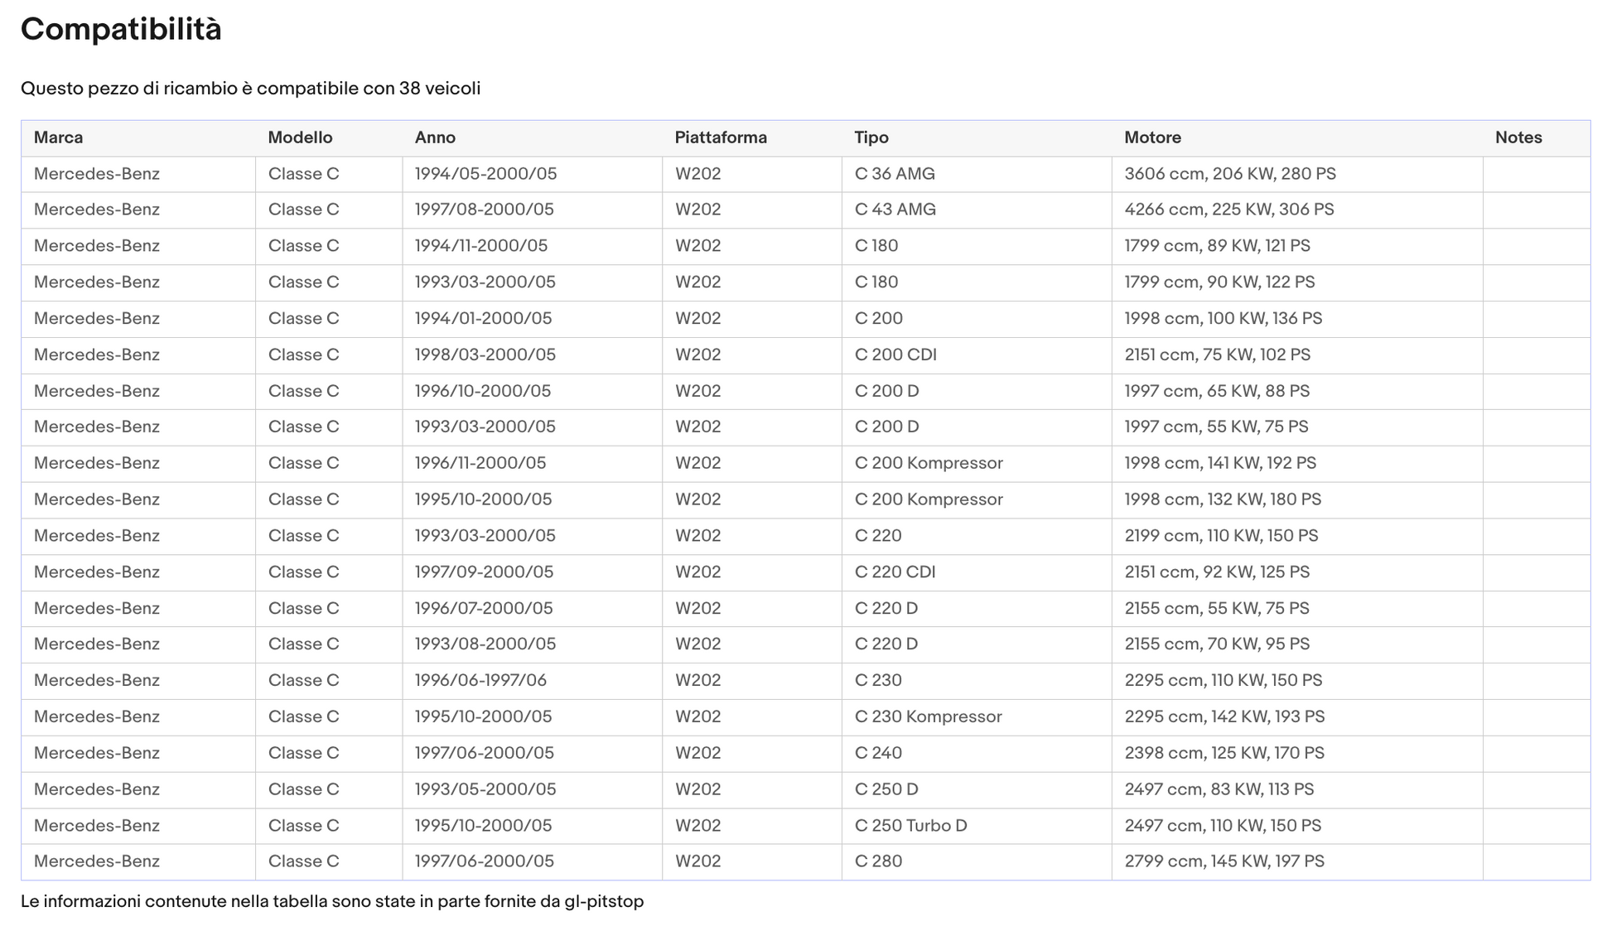Click the year '1993/08-2000/05'

click(485, 644)
